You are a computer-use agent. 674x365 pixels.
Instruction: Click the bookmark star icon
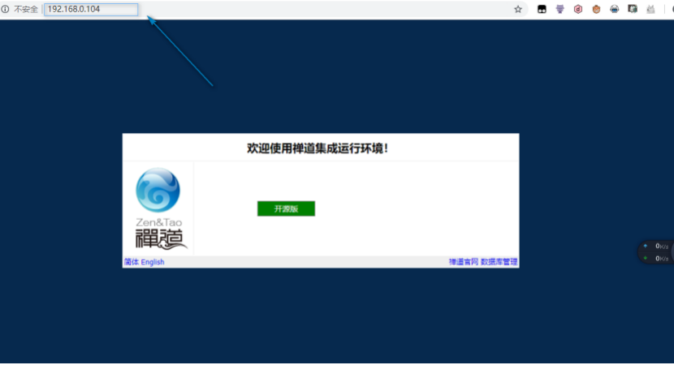tap(518, 9)
